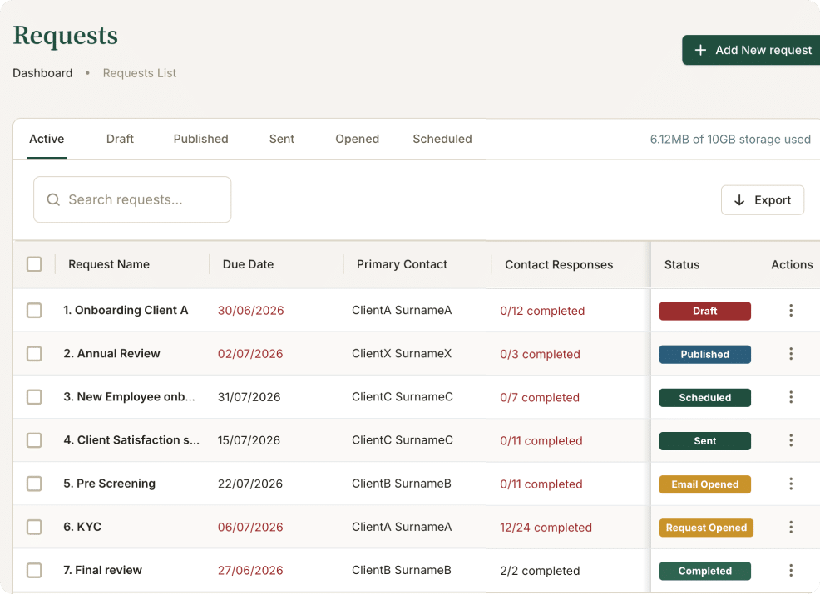The width and height of the screenshot is (820, 594).
Task: Open actions menu for Final review row
Action: pyautogui.click(x=791, y=571)
